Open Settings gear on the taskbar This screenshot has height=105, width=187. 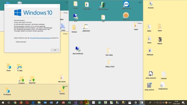pyautogui.click(x=136, y=102)
